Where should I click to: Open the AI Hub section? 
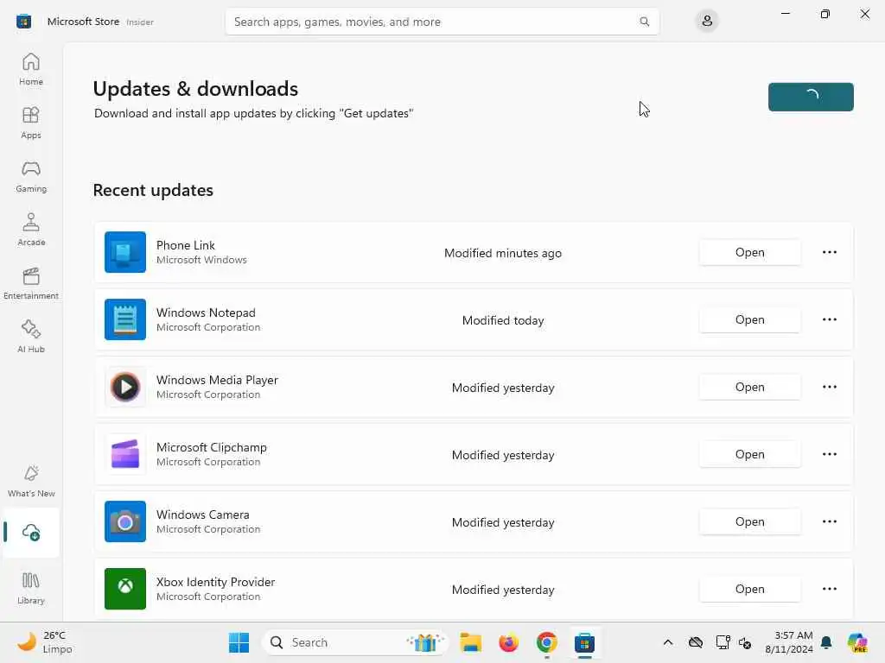point(31,338)
